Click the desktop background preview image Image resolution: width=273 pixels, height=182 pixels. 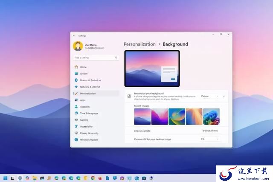click(x=152, y=68)
